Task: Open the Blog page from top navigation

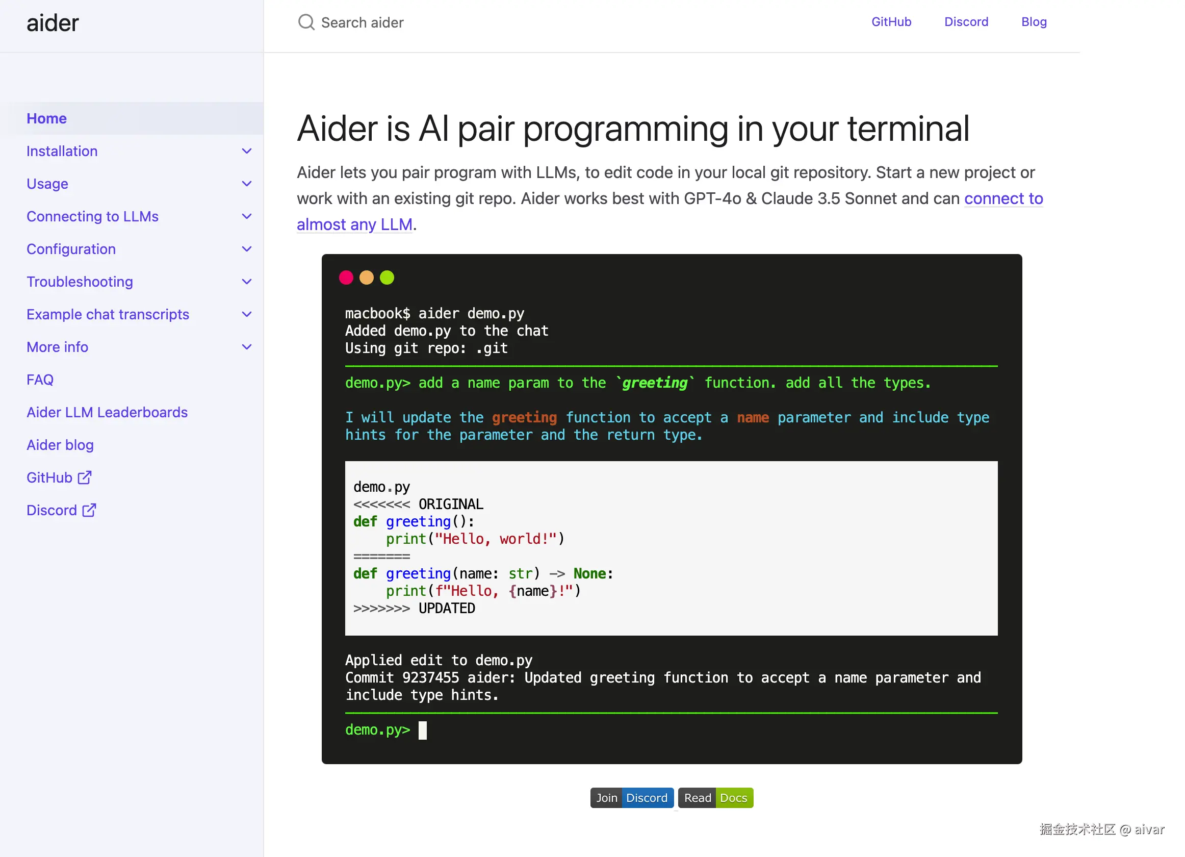Action: 1034,21
